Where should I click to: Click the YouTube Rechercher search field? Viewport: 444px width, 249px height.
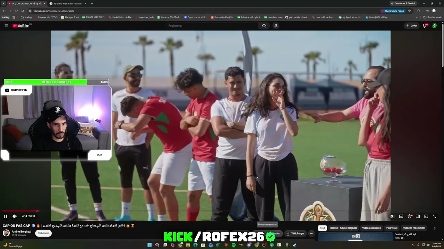(212, 26)
